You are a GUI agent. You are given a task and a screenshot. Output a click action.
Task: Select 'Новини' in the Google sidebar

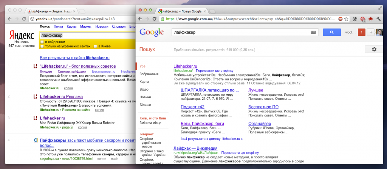145,97
